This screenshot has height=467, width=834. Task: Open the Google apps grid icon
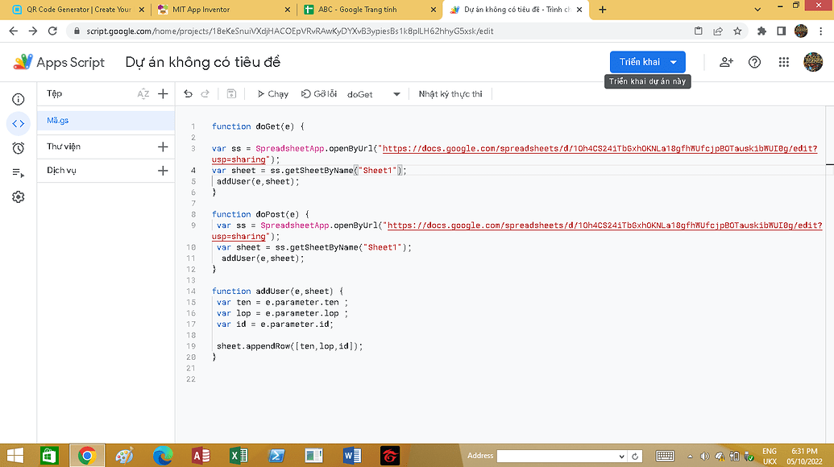pyautogui.click(x=783, y=62)
